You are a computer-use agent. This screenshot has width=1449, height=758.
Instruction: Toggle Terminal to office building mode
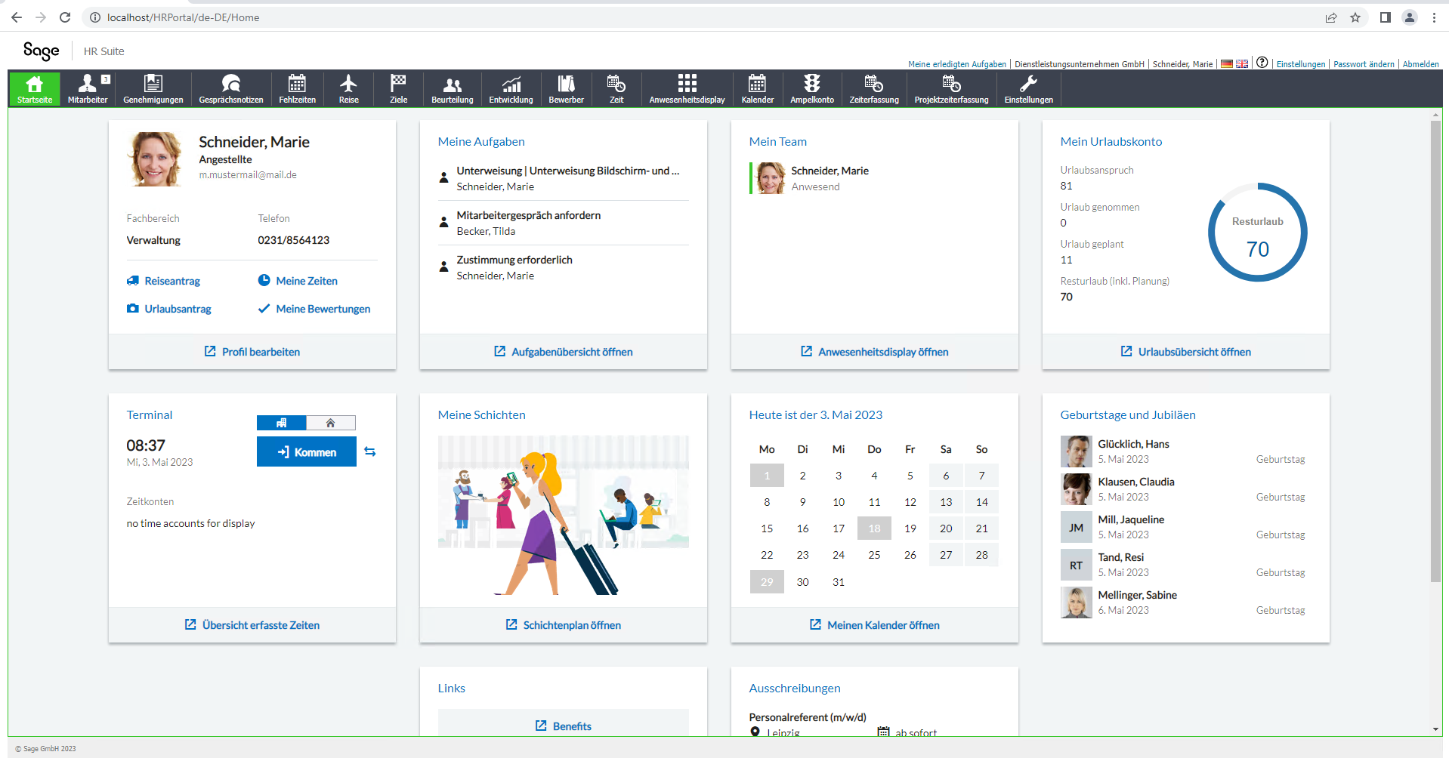click(282, 423)
